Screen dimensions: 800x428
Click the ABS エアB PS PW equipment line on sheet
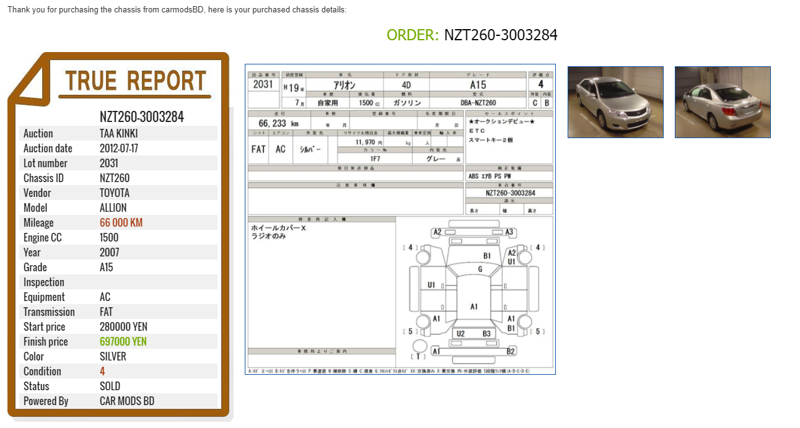point(490,177)
